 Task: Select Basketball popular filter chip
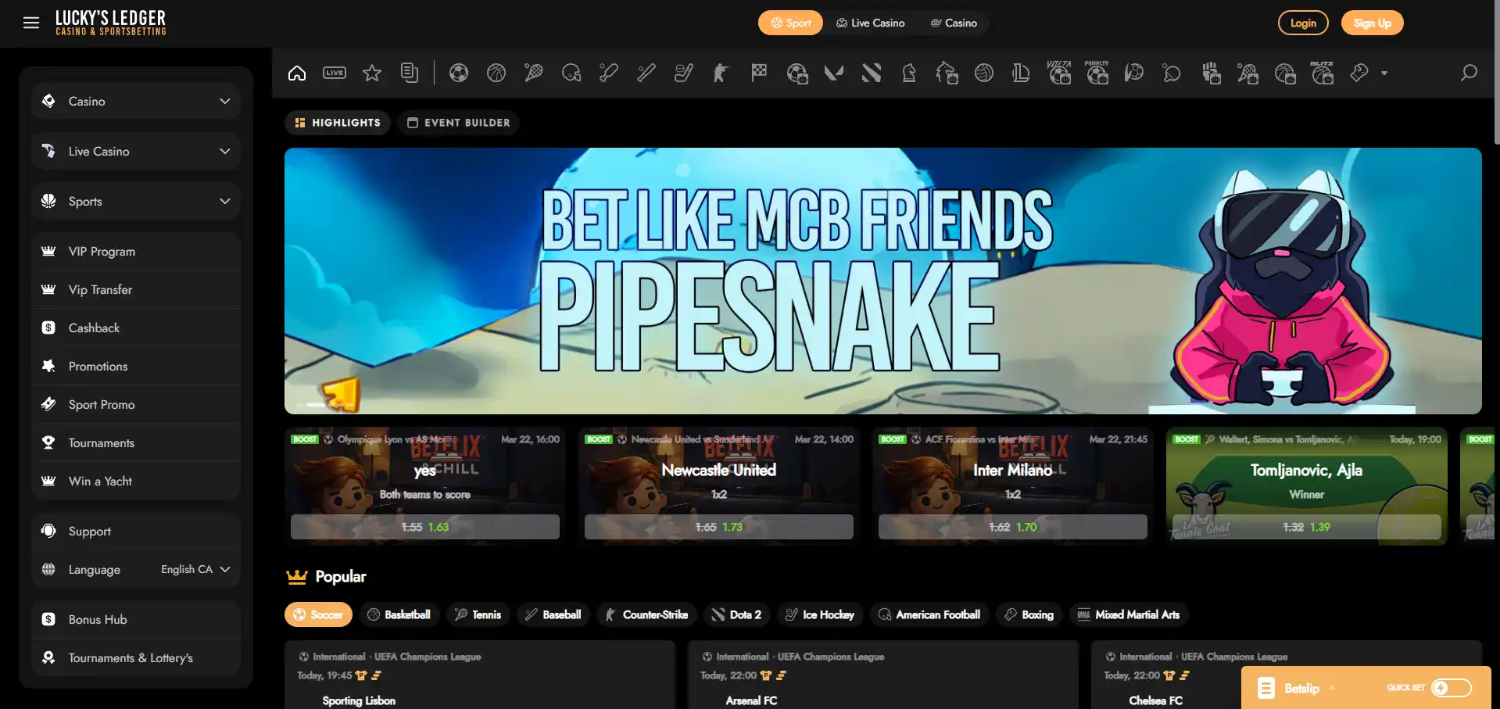pos(399,614)
